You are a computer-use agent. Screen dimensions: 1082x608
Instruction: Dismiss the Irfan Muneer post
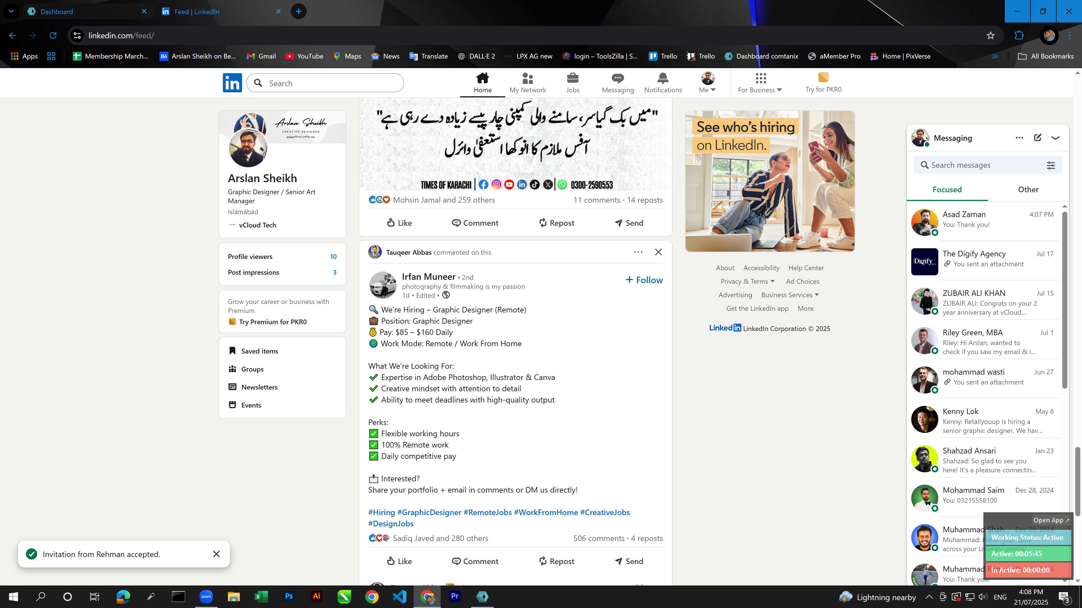tap(658, 252)
